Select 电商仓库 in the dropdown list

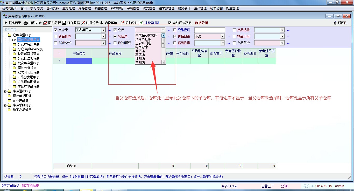[x=142, y=47]
